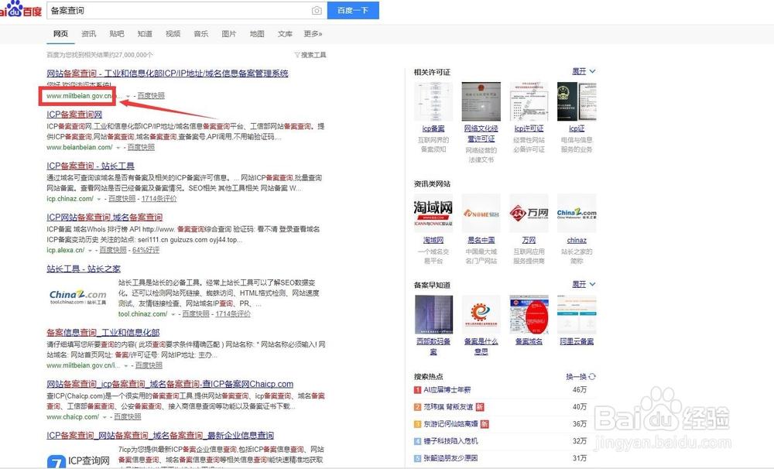This screenshot has width=774, height=469.
Task: Switch to the 音乐 tab
Action: (201, 33)
